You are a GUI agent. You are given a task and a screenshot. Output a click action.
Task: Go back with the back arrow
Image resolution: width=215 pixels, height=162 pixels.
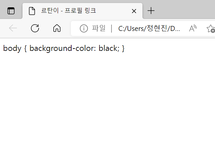click(13, 28)
